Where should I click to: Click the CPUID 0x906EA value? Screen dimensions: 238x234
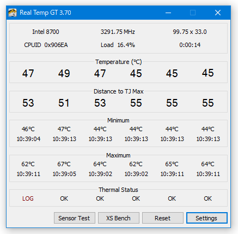pos(46,45)
